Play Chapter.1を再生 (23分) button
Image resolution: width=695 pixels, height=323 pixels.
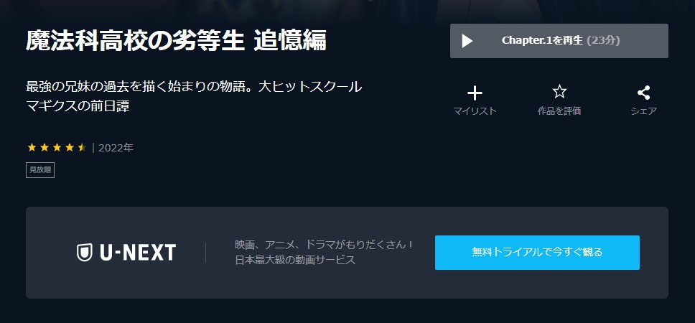coord(559,41)
